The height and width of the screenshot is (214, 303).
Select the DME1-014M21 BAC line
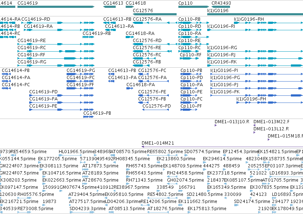coord(222,147)
